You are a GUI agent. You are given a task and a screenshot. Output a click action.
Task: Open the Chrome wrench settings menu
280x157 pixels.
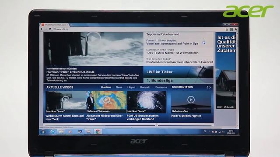(236, 29)
